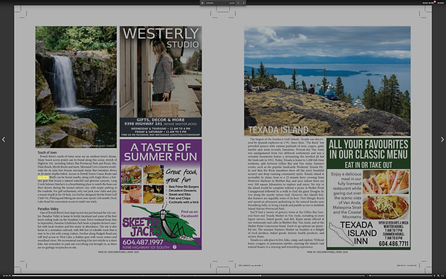Click the 'PAGE 39' footer text

[x=119, y=252]
